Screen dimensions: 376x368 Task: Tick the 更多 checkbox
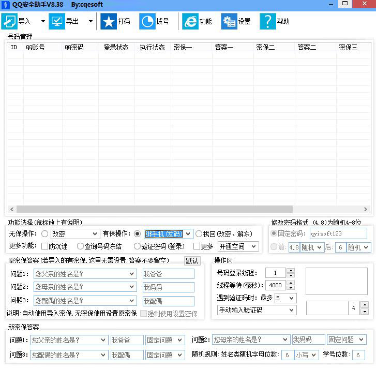tap(197, 246)
